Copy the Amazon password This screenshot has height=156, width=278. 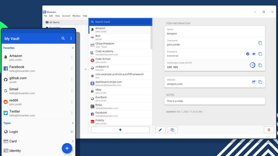(x=260, y=54)
